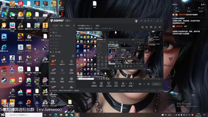
Task: Select the 文本 4 source row
Action: click(62, 36)
